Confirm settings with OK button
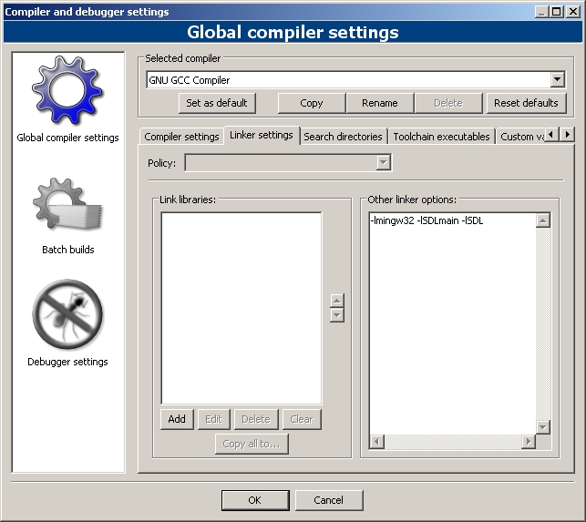Viewport: 586px width, 522px height. point(255,500)
